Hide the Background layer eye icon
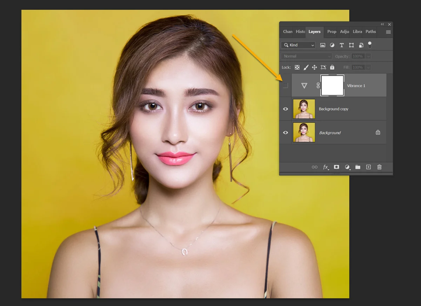 [286, 133]
